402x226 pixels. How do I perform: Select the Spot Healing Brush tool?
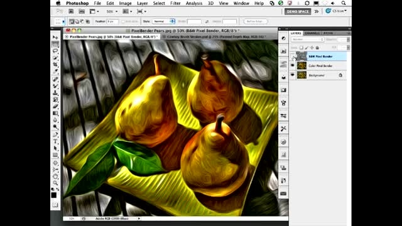[x=55, y=79]
